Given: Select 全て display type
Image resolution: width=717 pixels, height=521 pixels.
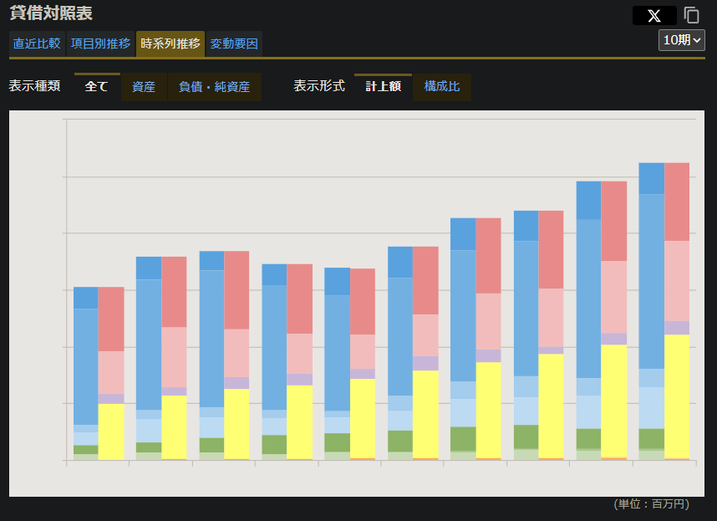Looking at the screenshot, I should 97,86.
